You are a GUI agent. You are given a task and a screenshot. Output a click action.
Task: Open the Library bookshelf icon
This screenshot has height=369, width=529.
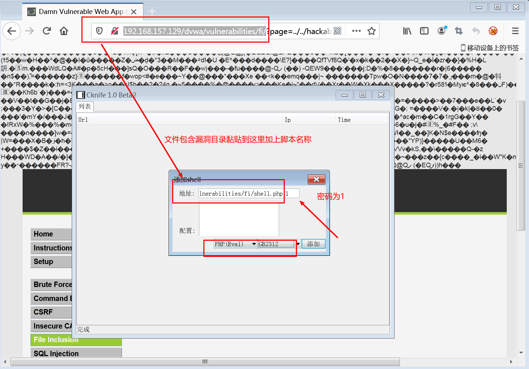(x=407, y=31)
